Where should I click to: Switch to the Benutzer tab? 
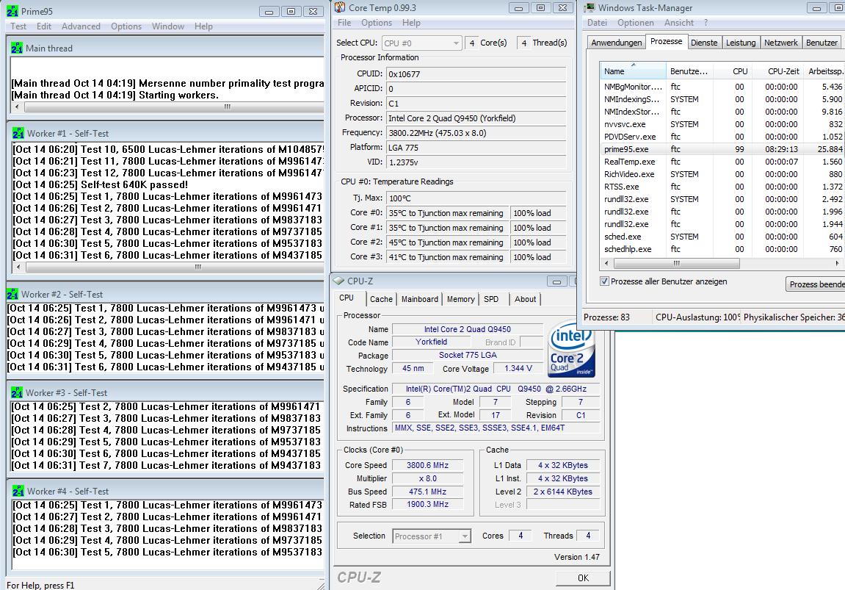coord(822,43)
